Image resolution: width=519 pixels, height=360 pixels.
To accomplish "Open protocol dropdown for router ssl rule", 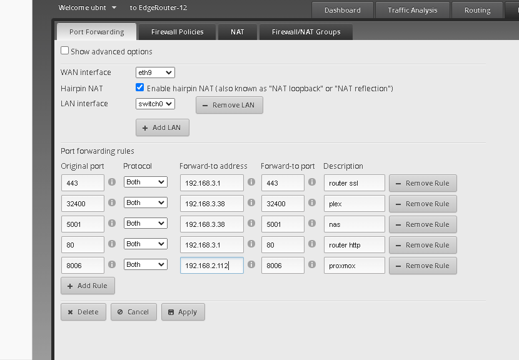I will click(146, 182).
